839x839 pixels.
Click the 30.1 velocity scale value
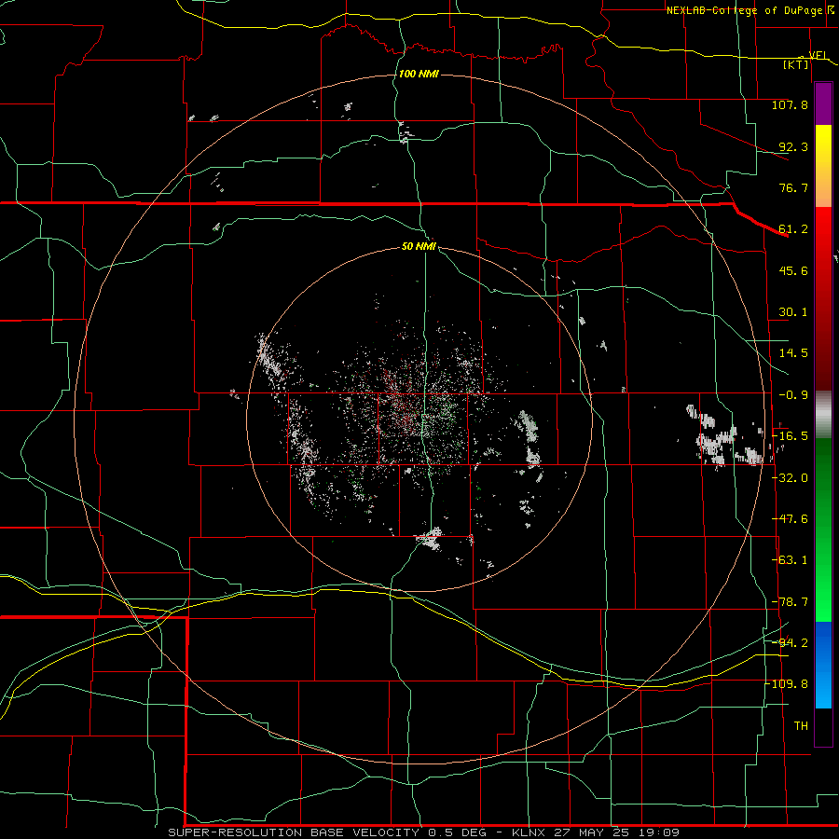tap(793, 312)
